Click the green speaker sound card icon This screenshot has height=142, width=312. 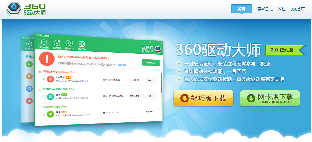pyautogui.click(x=50, y=114)
